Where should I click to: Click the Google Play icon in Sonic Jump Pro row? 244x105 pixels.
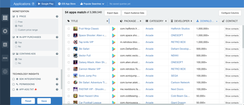pyautogui.click(x=114, y=76)
